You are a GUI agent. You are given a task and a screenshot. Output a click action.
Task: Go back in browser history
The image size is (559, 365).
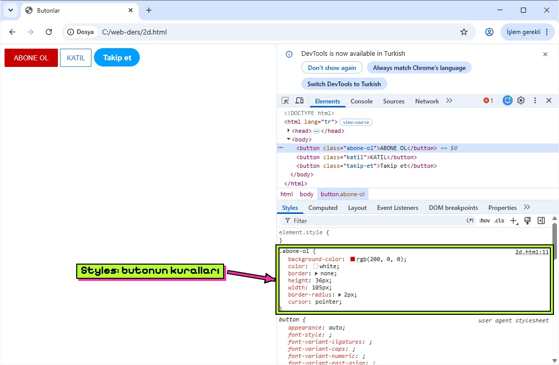tap(12, 32)
